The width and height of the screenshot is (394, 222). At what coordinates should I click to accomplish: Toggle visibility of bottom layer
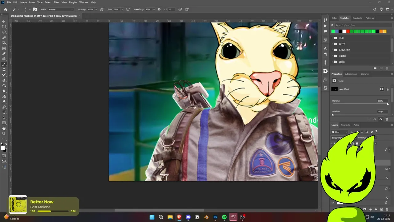tap(333, 203)
